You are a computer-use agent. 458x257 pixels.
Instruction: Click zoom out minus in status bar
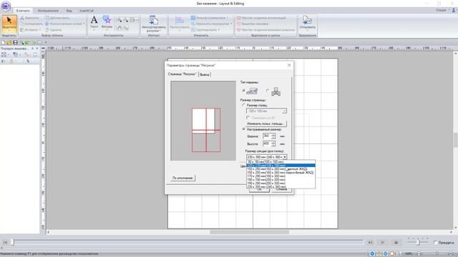coord(419,254)
